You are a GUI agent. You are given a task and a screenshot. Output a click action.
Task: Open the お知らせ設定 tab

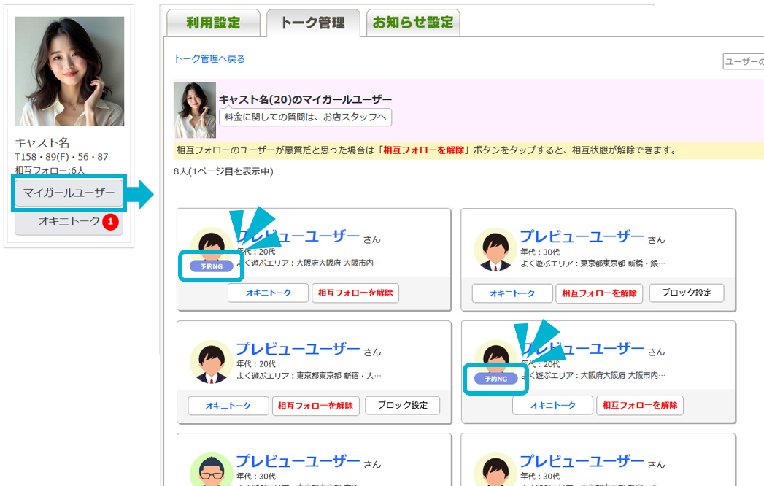point(413,23)
